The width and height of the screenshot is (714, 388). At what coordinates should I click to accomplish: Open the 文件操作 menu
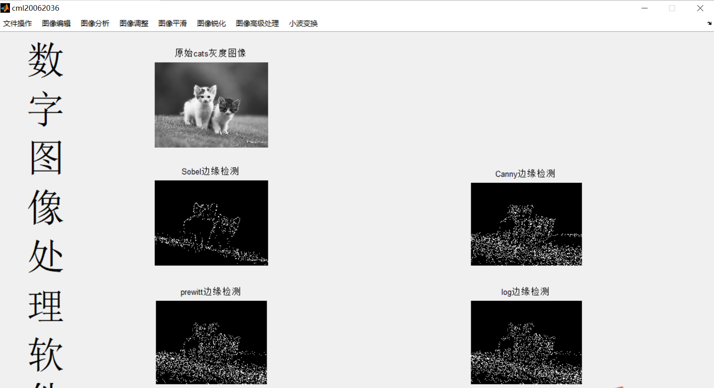[18, 23]
